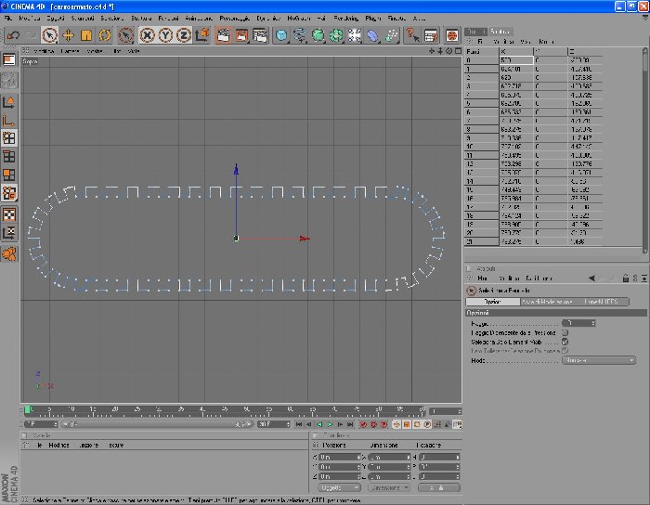Go to start of animation
This screenshot has width=650, height=505.
pos(299,424)
